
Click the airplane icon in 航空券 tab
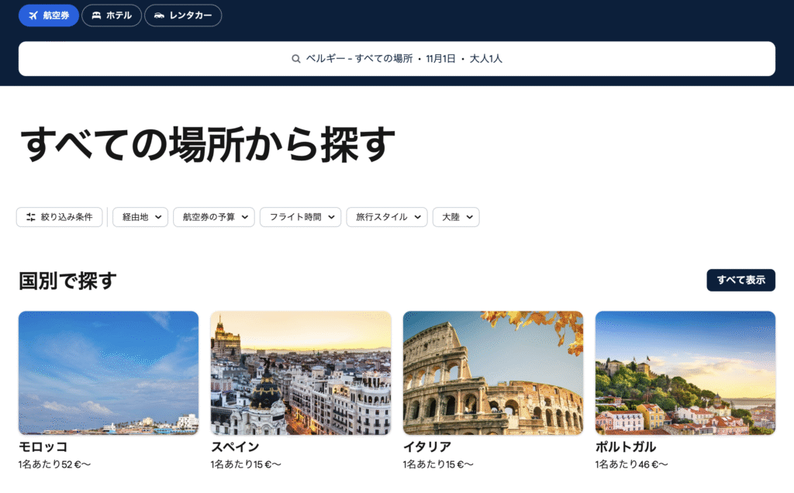click(x=33, y=16)
